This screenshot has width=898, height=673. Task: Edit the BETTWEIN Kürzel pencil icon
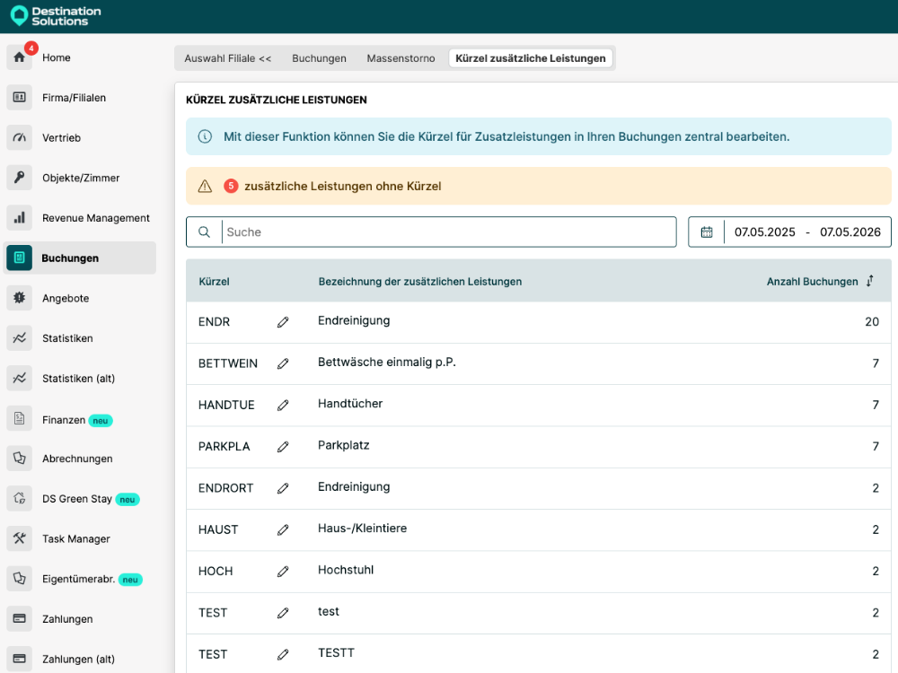pyautogui.click(x=283, y=363)
